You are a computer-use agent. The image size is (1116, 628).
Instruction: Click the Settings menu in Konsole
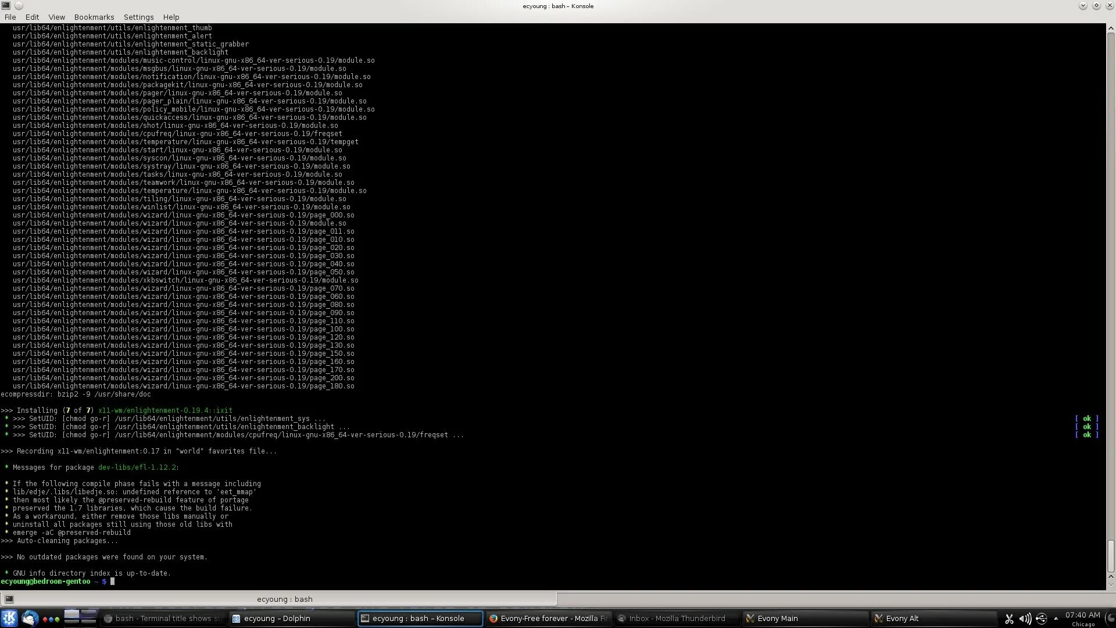pos(139,17)
